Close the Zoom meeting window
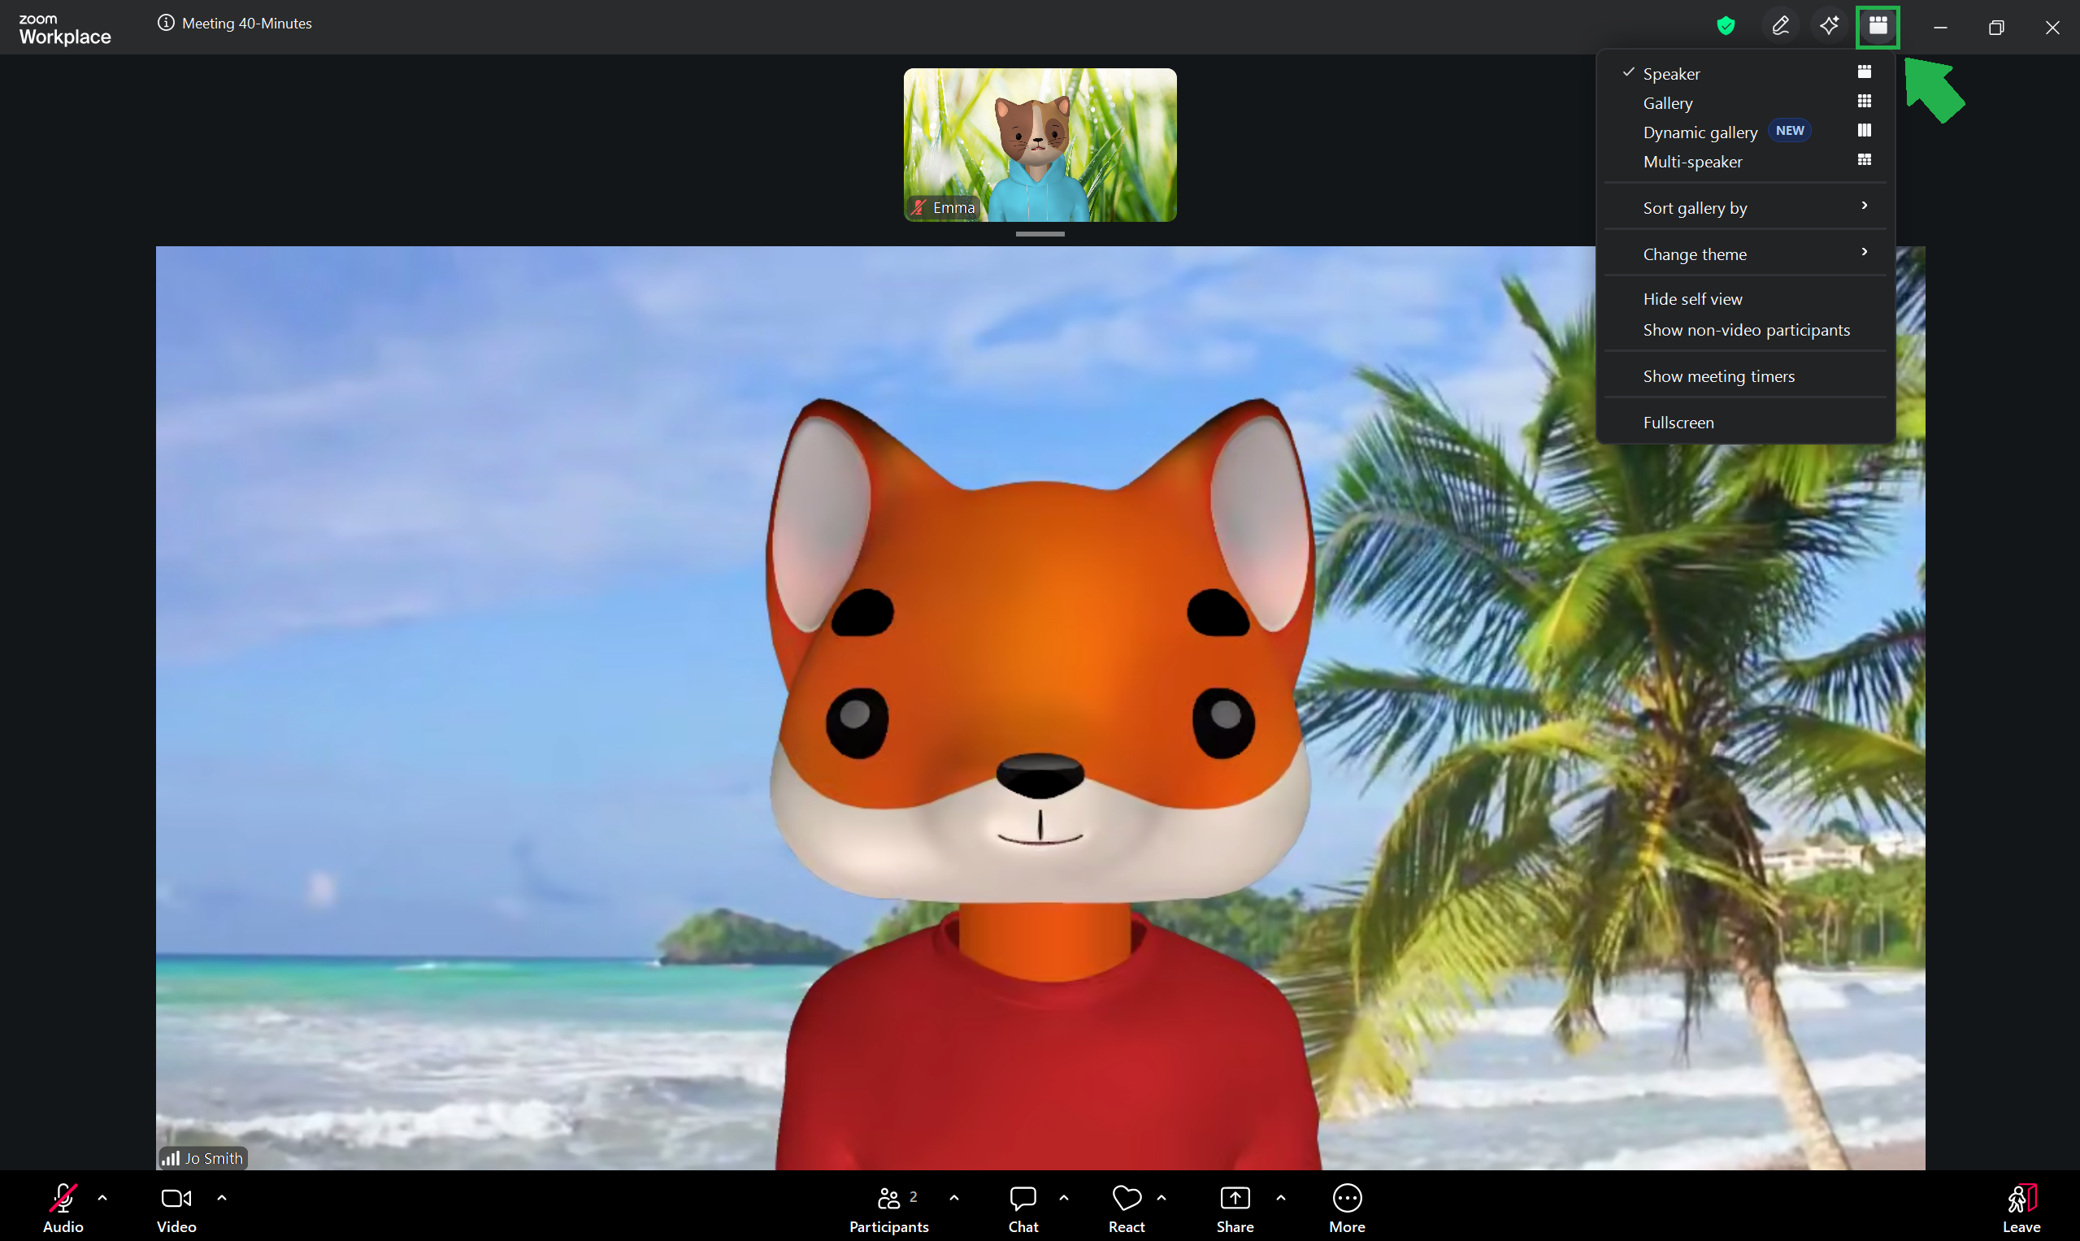Image resolution: width=2080 pixels, height=1241 pixels. point(2052,28)
